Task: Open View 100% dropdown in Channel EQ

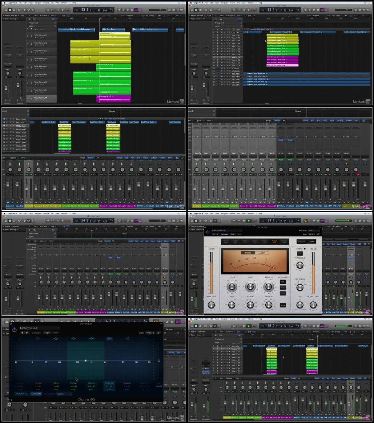Action: point(150,333)
